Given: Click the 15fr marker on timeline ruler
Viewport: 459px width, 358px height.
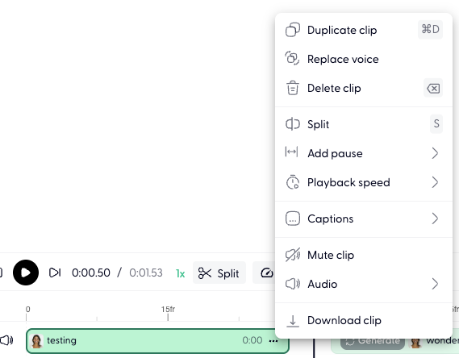Looking at the screenshot, I should (x=168, y=309).
